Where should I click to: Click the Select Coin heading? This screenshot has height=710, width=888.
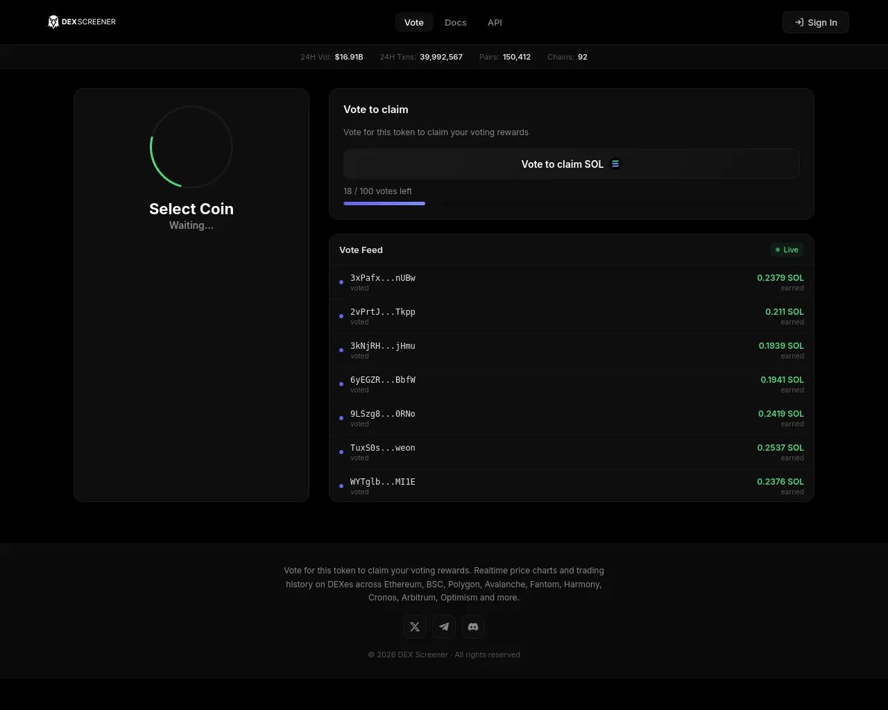point(191,209)
